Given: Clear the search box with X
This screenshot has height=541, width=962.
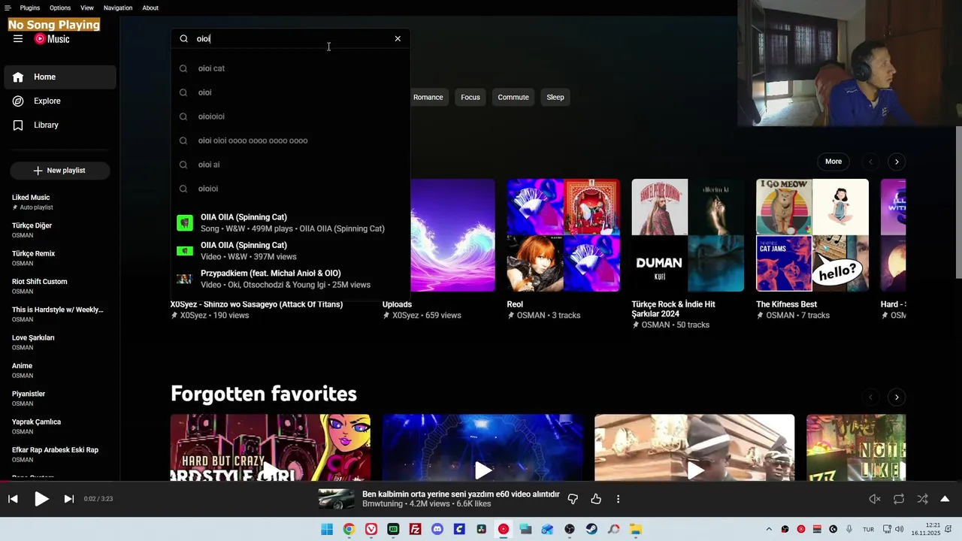Looking at the screenshot, I should coord(398,39).
